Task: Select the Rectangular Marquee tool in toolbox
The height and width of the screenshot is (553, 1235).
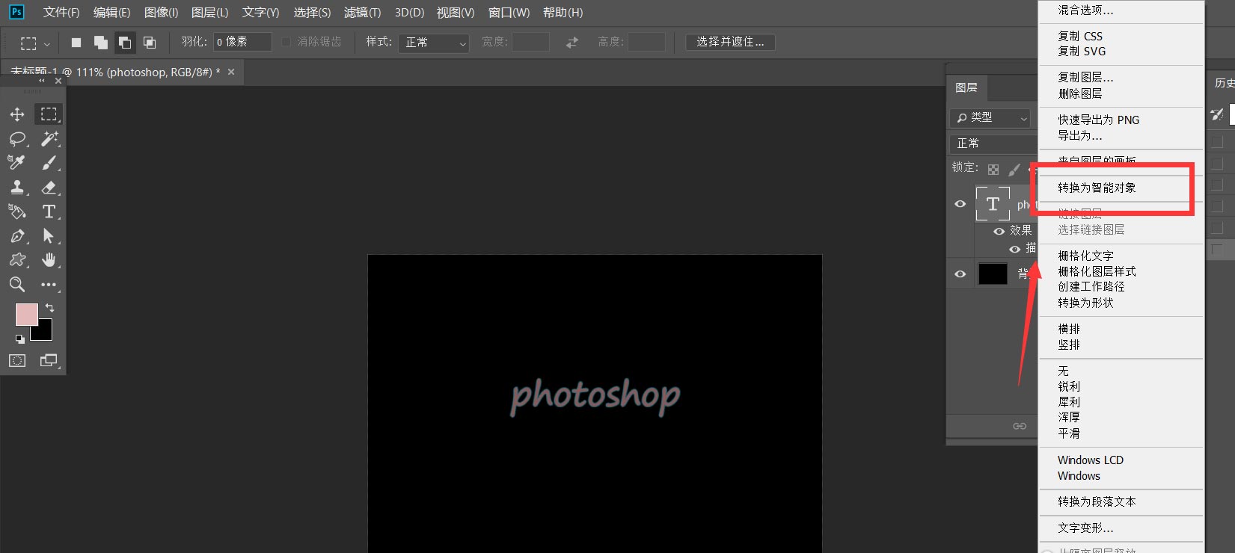Action: [x=49, y=114]
